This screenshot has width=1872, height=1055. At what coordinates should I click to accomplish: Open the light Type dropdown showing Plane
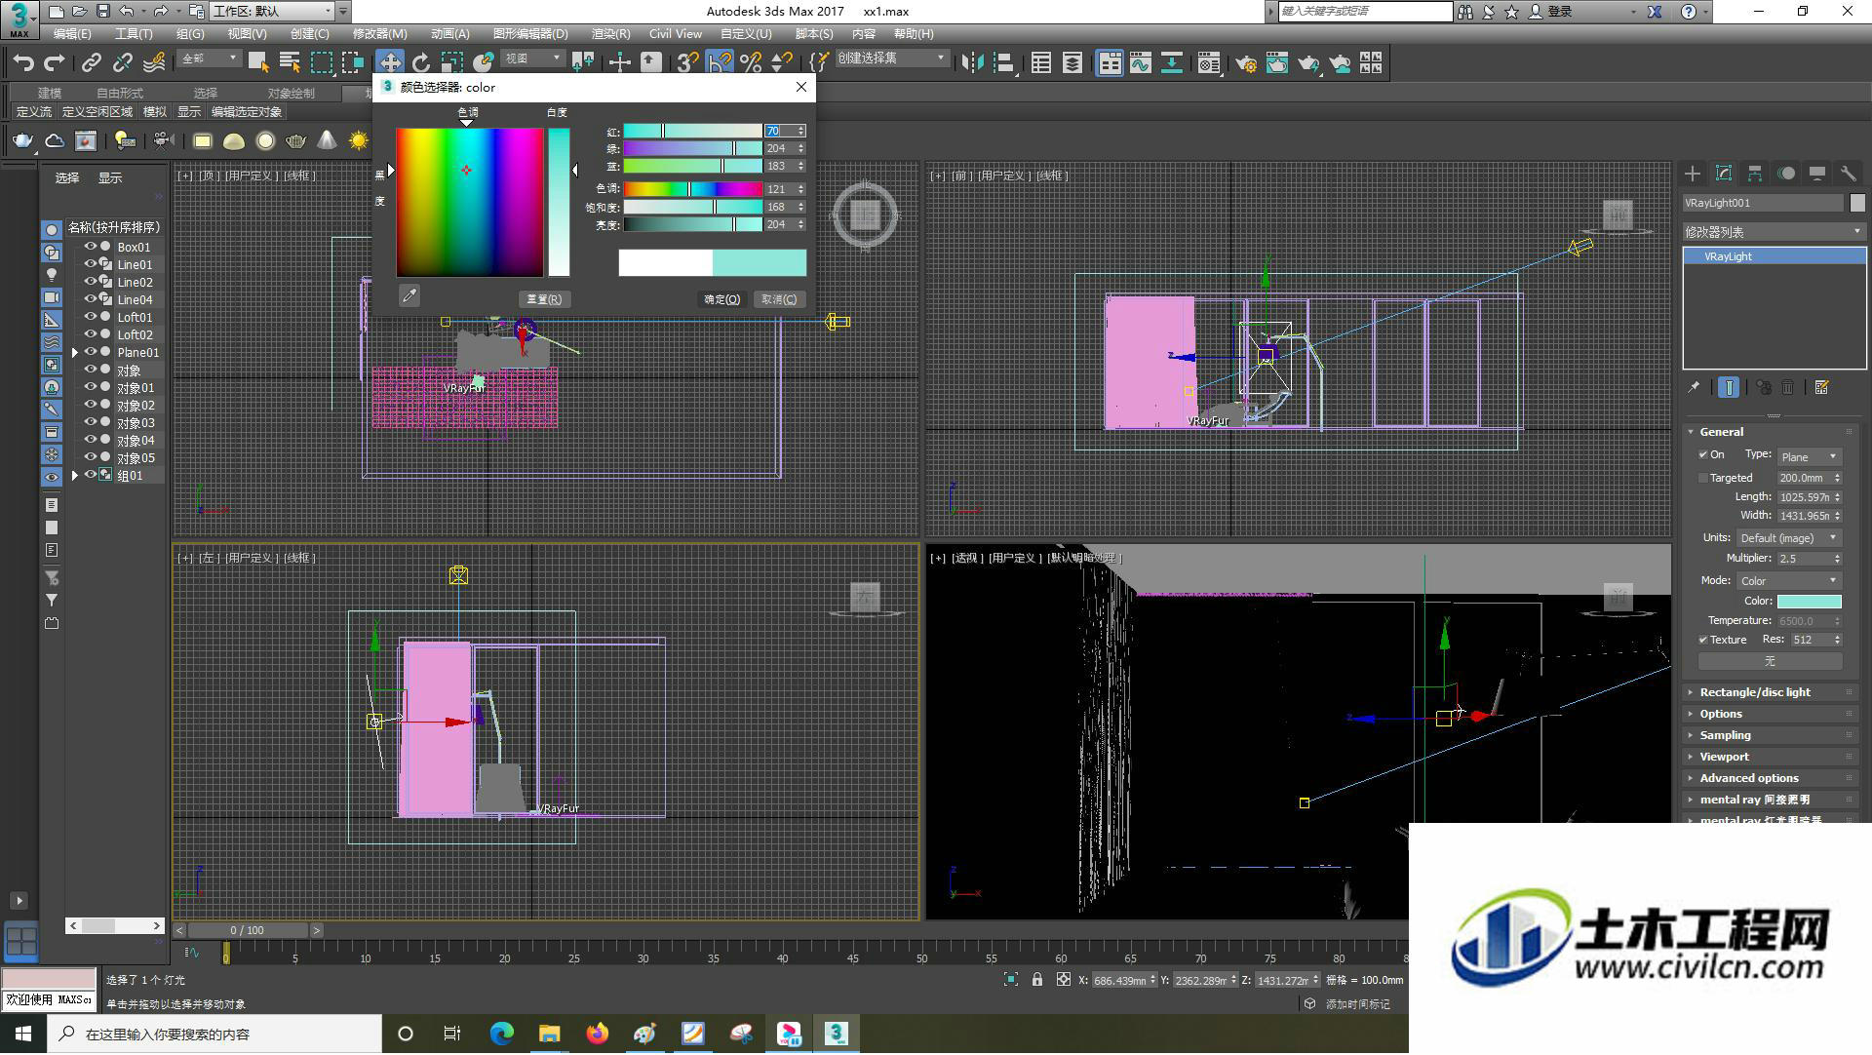coord(1809,457)
